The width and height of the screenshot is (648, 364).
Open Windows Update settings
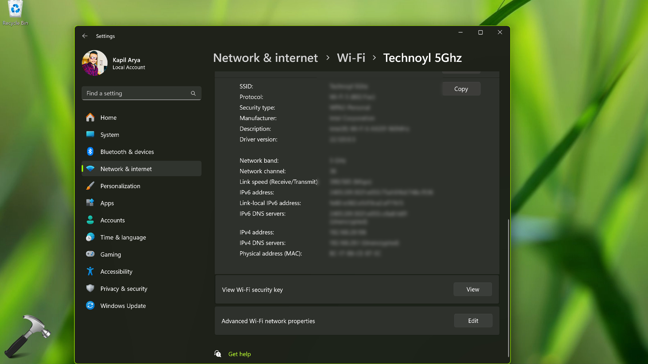pyautogui.click(x=123, y=305)
